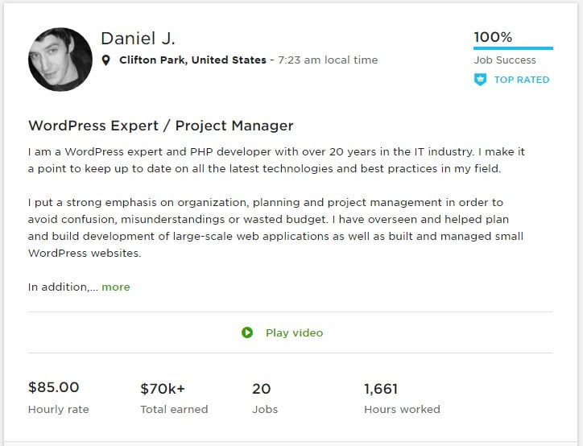The height and width of the screenshot is (446, 583).
Task: Click the location pin icon
Action: click(107, 60)
